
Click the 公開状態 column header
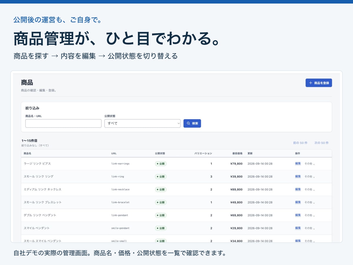160,153
